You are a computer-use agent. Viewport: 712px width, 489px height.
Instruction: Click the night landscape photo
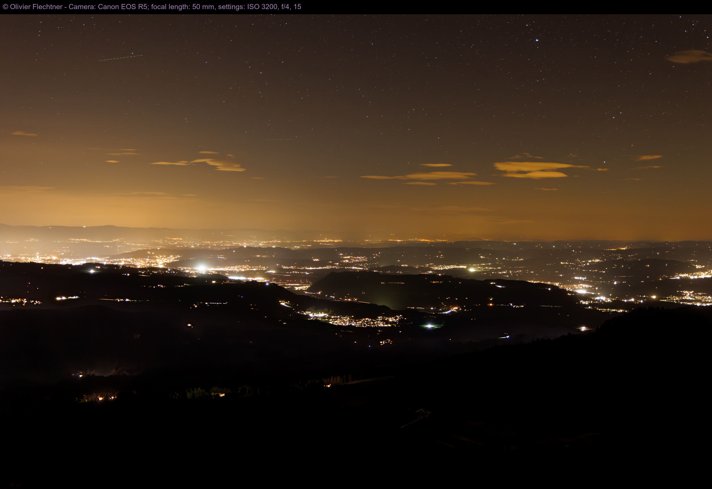[x=356, y=251]
